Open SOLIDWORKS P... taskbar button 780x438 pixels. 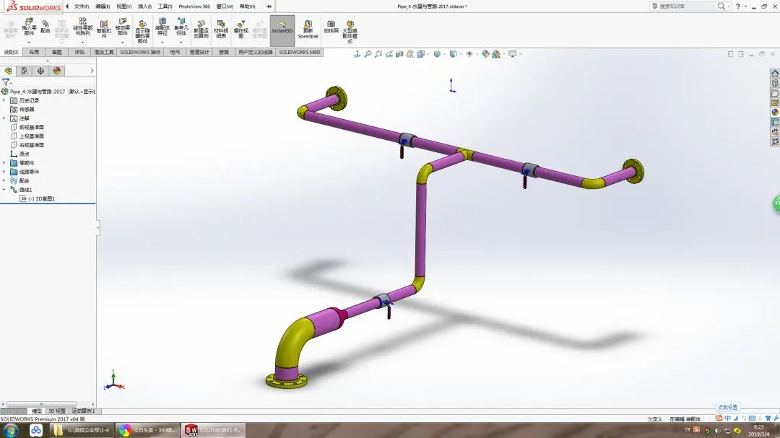coord(213,430)
